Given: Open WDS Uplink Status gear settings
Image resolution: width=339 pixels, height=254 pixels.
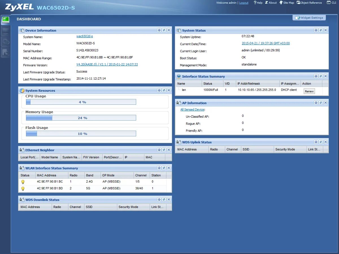Looking at the screenshot, I should 316,142.
